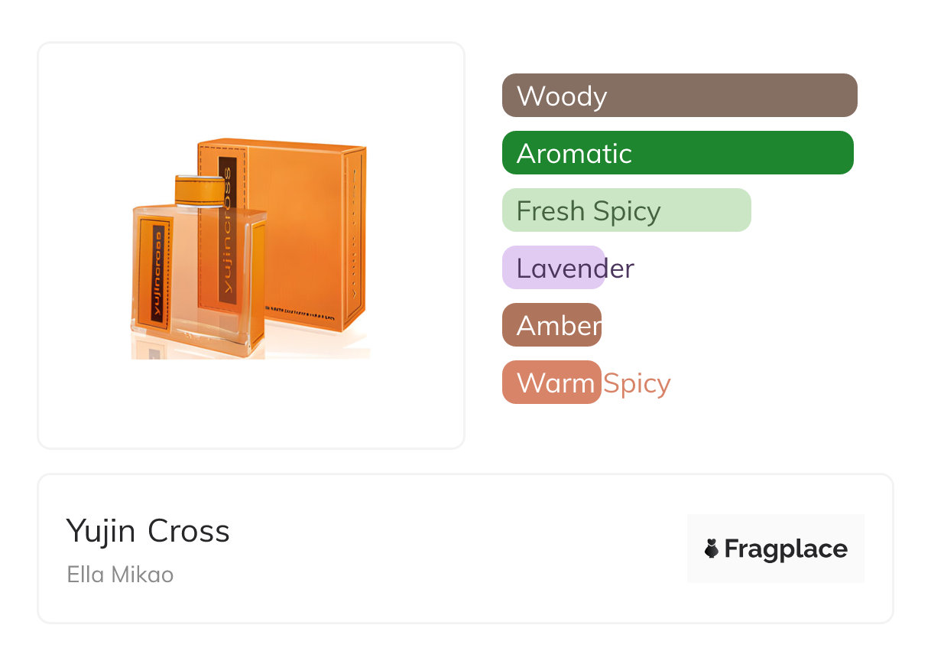Image resolution: width=931 pixels, height=661 pixels.
Task: Click the Fragplace wordmark text
Action: pyautogui.click(x=786, y=549)
